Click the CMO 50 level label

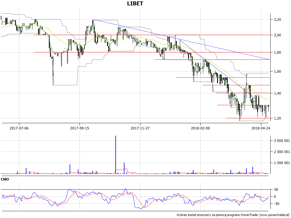(x=276, y=189)
